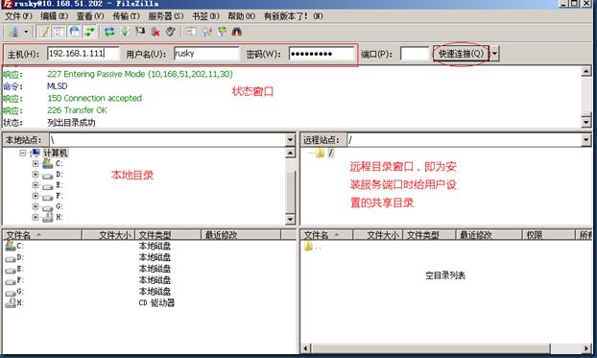The image size is (597, 358).
Task: Toggle synchronized browsing
Action: tap(222, 32)
